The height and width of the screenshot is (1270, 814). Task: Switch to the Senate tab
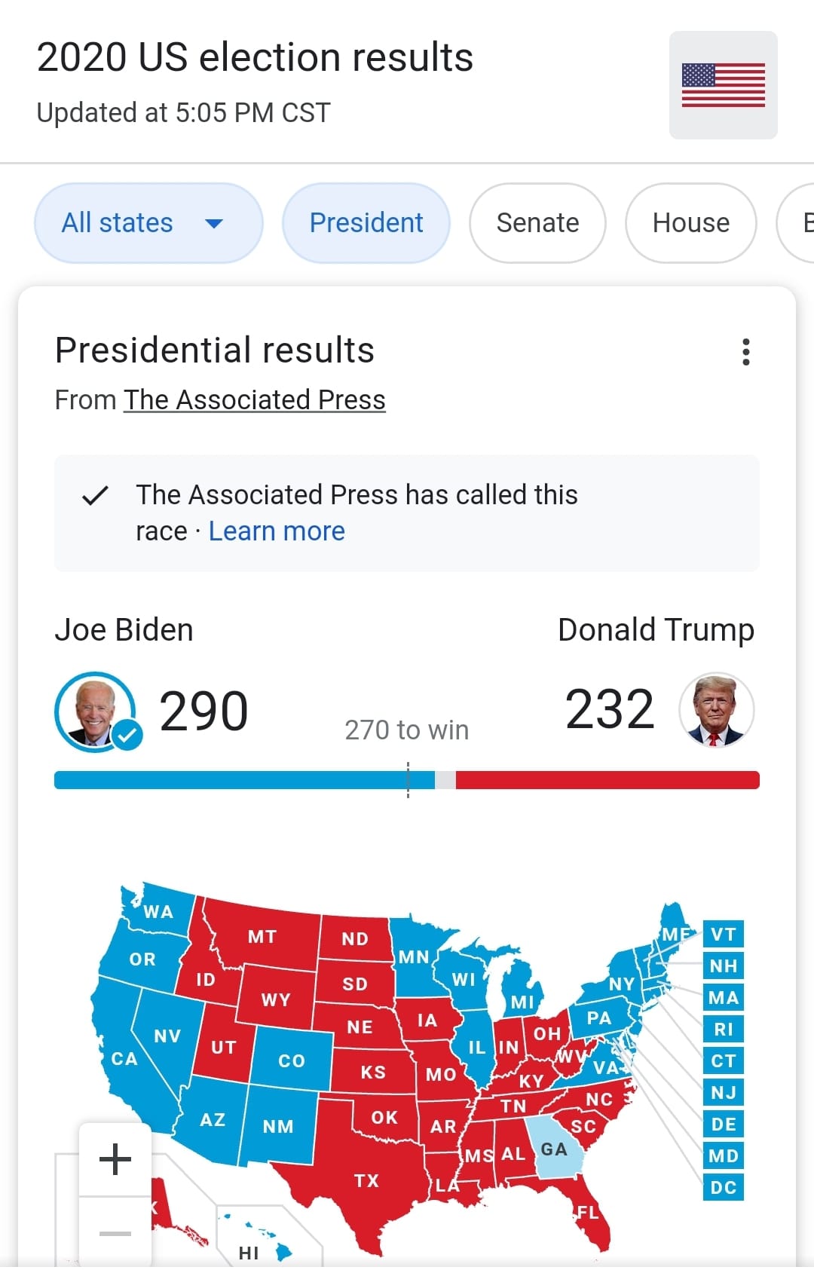537,223
